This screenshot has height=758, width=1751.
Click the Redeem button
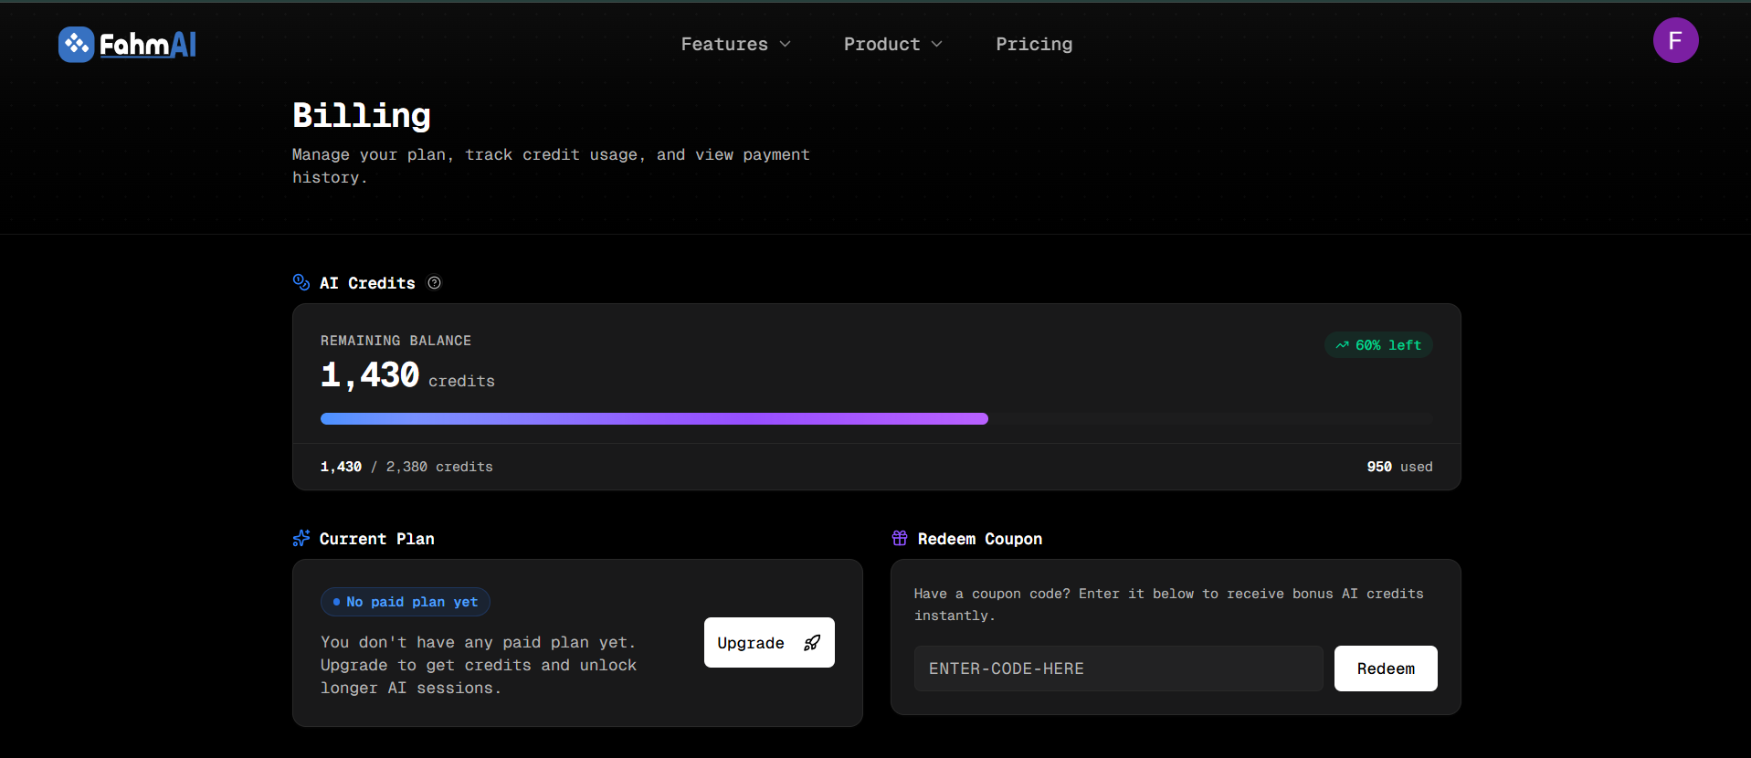pos(1386,669)
